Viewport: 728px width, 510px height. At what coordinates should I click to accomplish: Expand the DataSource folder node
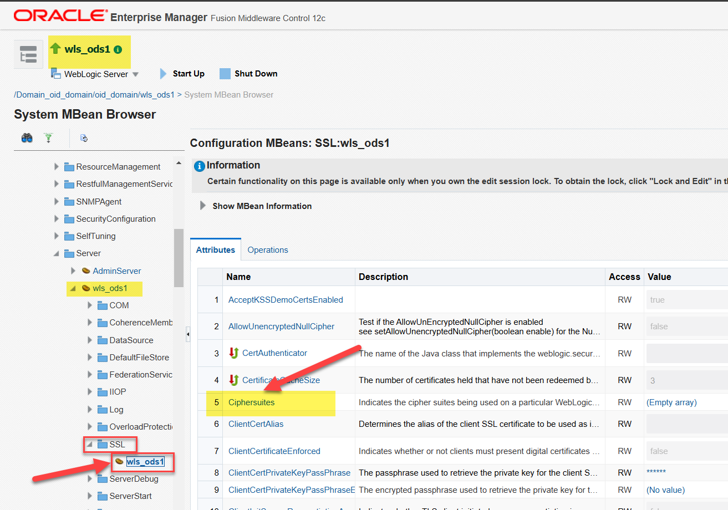click(x=90, y=340)
